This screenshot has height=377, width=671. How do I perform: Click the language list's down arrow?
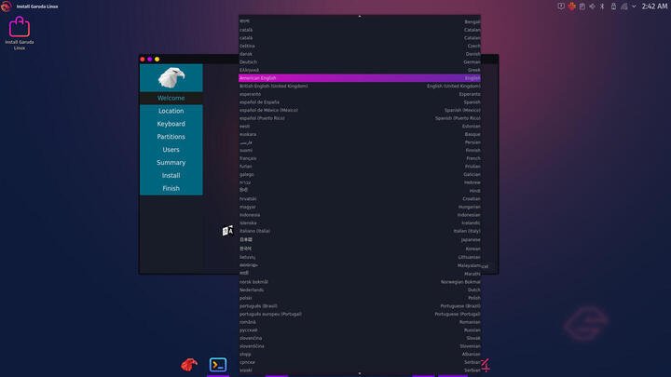tap(360, 373)
